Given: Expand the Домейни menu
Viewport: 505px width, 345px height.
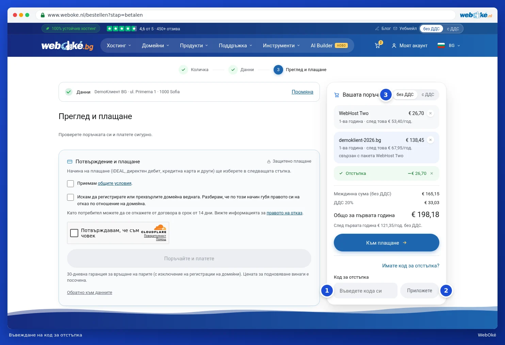Looking at the screenshot, I should coord(156,46).
